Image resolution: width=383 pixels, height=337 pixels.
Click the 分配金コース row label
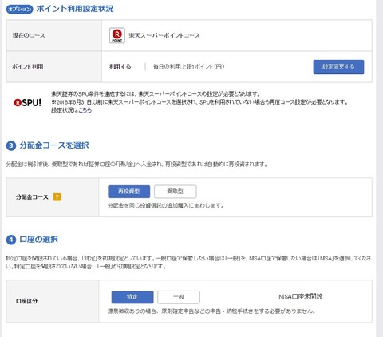coord(32,197)
